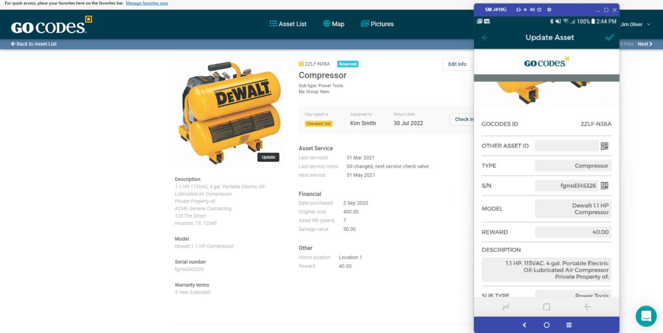This screenshot has height=333, width=663.
Task: Open the Sub Type Power Tools selector
Action: pos(573,294)
